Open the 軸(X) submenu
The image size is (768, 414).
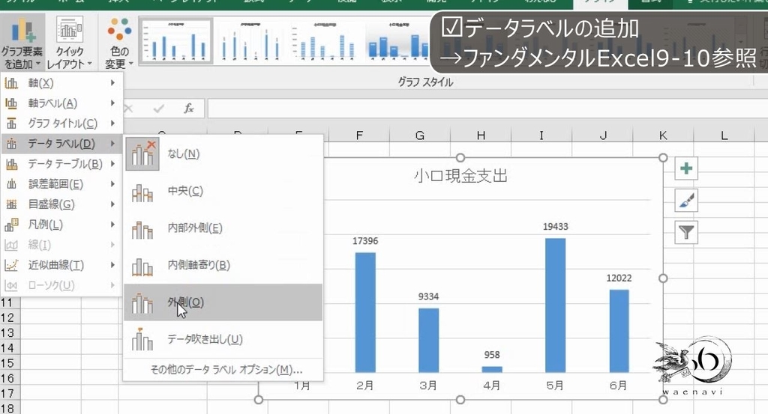61,83
